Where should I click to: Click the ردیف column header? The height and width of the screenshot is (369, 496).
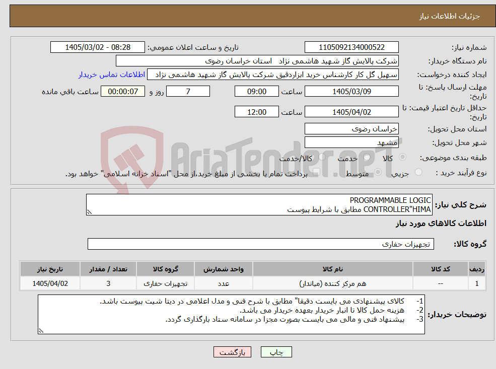(477, 269)
